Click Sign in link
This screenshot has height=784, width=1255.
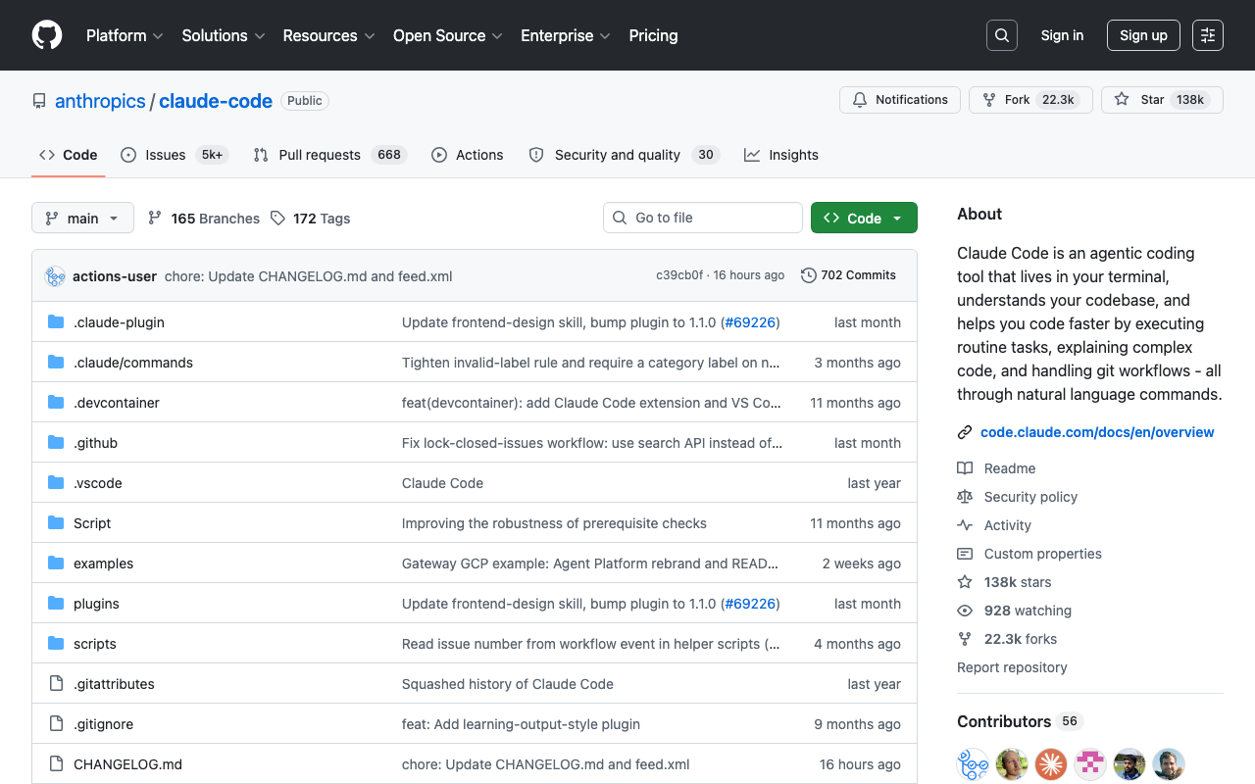pos(1062,35)
